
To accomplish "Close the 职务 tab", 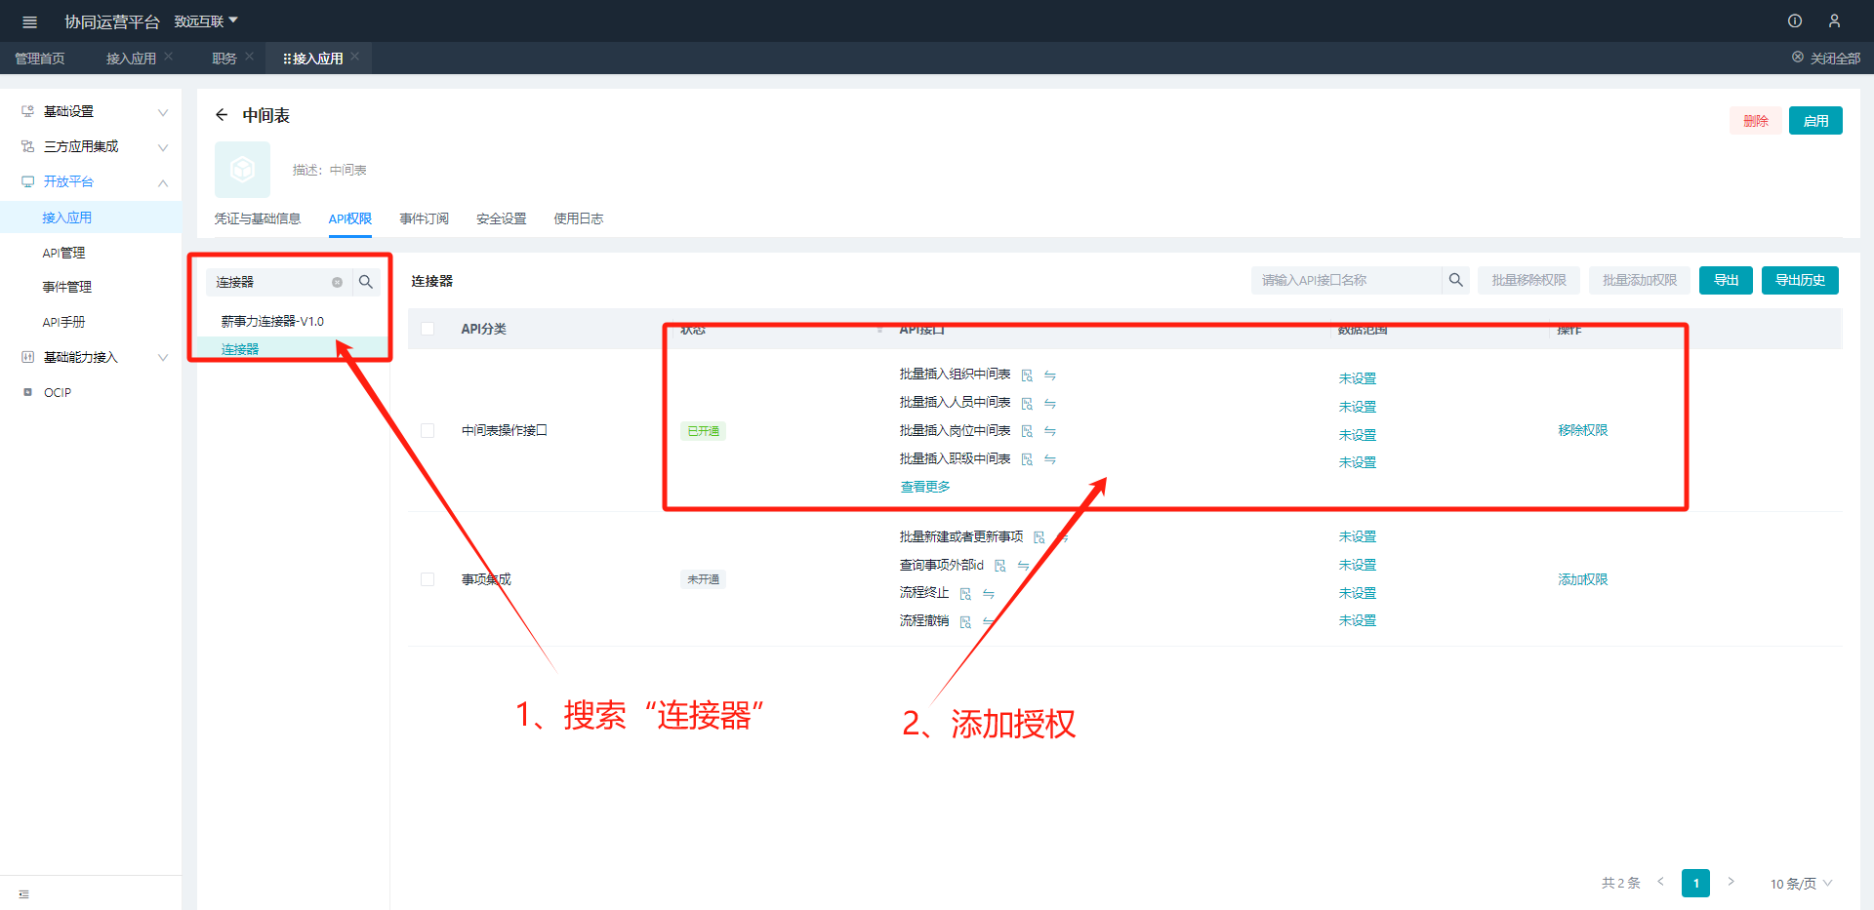I will tap(250, 57).
